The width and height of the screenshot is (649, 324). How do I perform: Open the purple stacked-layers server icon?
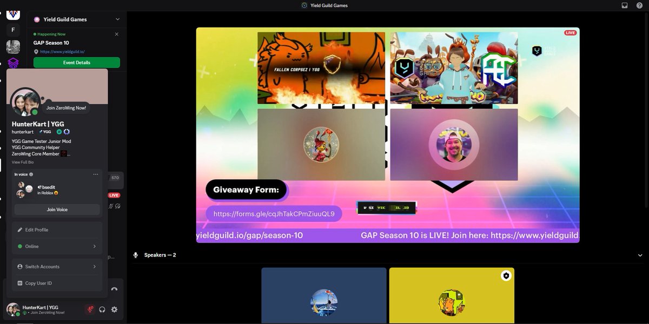pos(13,63)
